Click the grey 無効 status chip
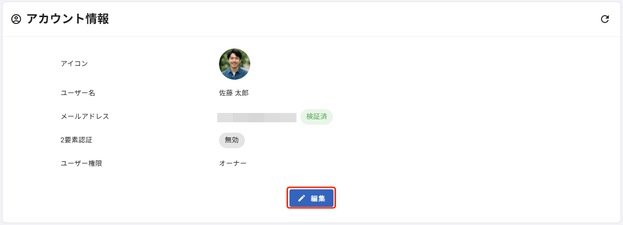This screenshot has width=623, height=225. (x=232, y=140)
